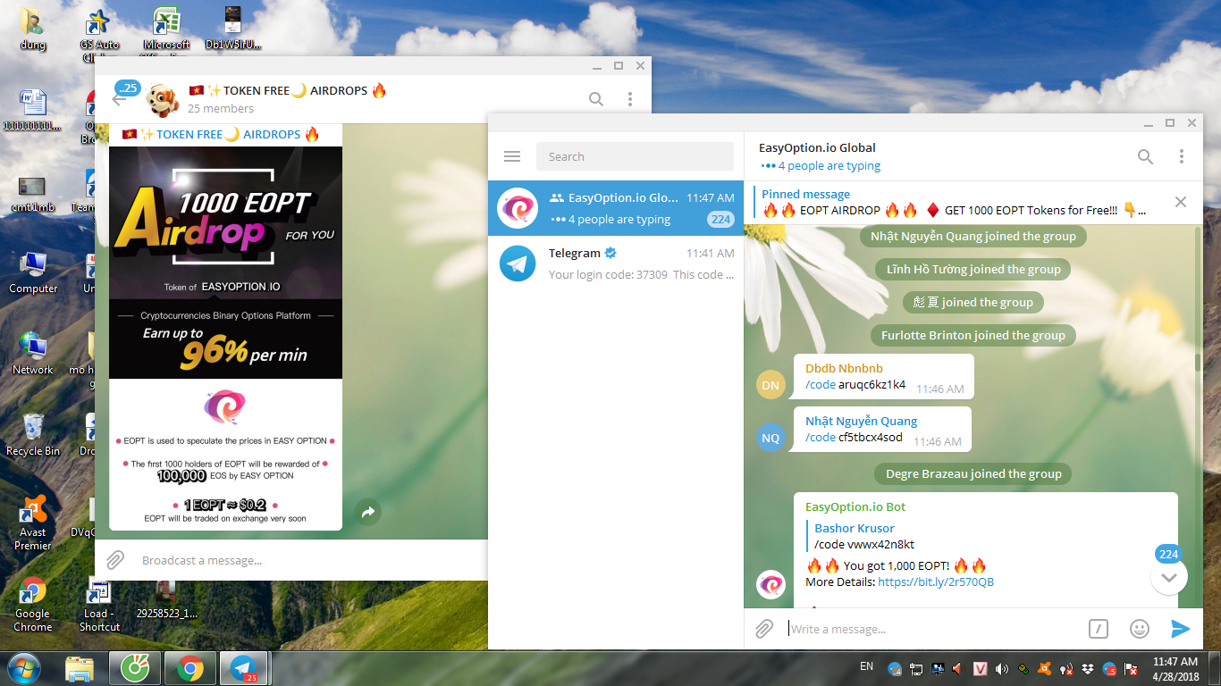The image size is (1221, 686).
Task: Open the Windows Start menu
Action: (x=22, y=668)
